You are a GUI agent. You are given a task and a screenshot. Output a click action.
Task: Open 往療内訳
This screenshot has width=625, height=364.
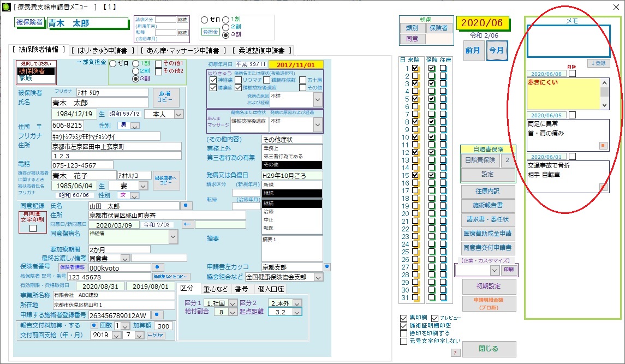coord(488,192)
